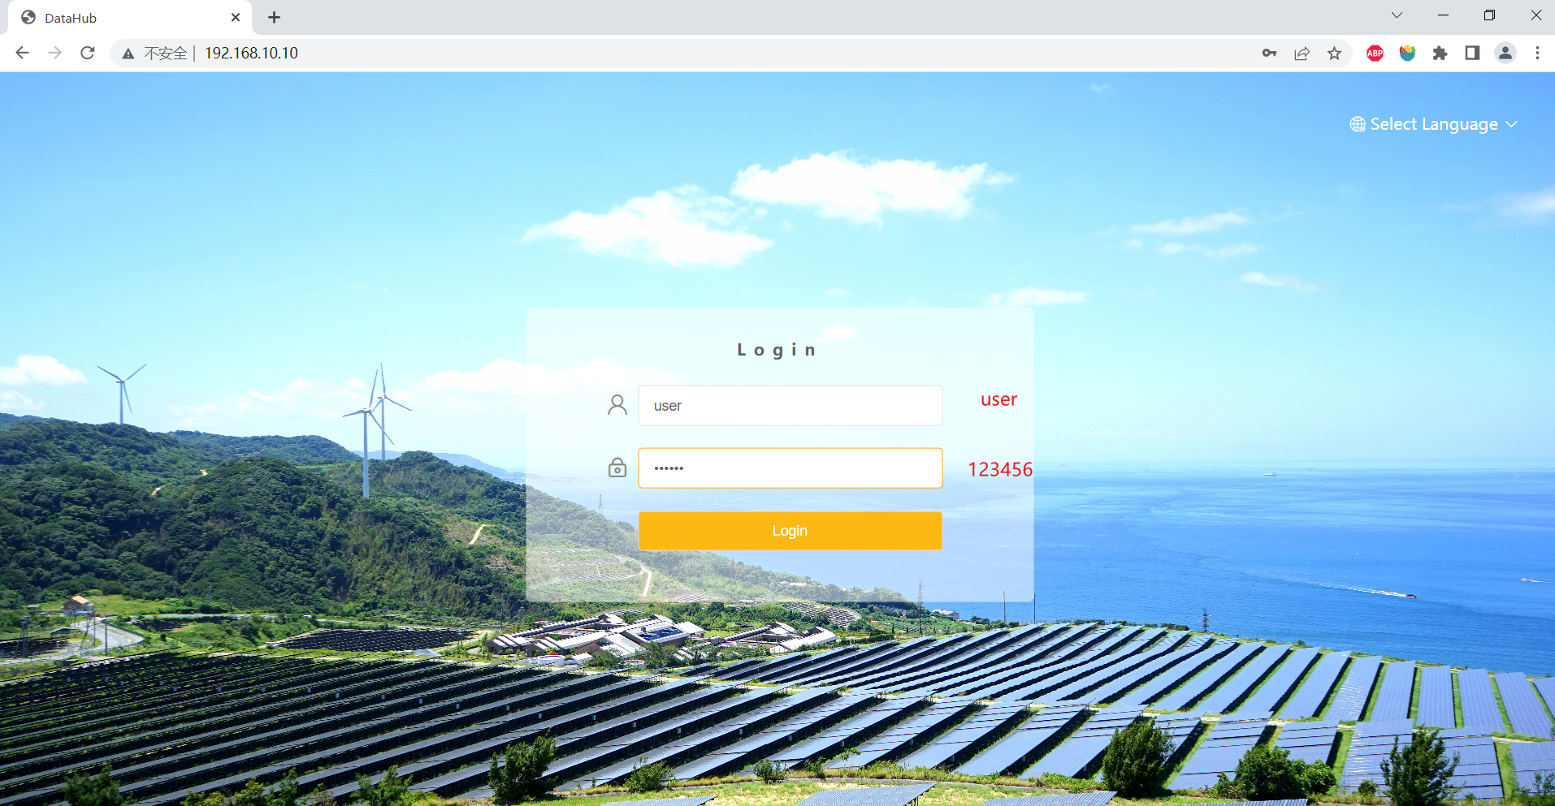The width and height of the screenshot is (1555, 806).
Task: Bookmark this page with star icon
Action: click(x=1334, y=54)
